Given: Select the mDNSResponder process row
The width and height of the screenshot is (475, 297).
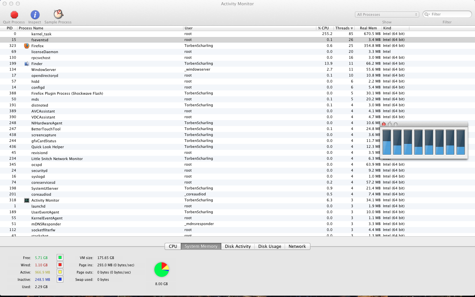Looking at the screenshot, I should pyautogui.click(x=237, y=224).
